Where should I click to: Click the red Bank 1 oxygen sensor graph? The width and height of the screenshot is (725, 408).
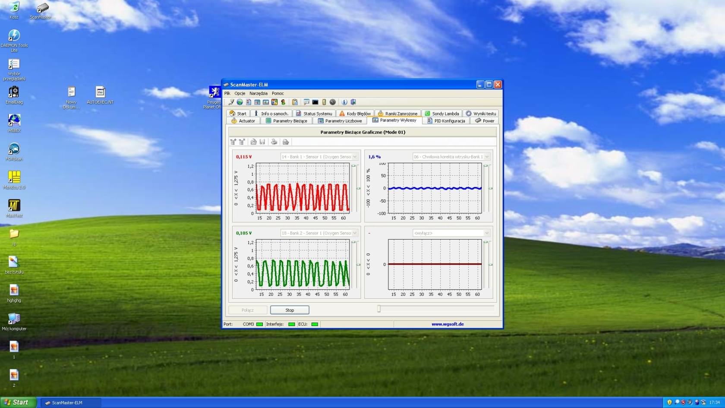click(x=303, y=188)
